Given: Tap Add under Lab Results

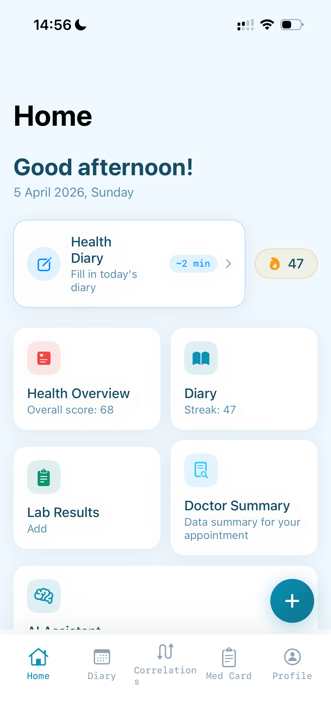Looking at the screenshot, I should point(37,529).
